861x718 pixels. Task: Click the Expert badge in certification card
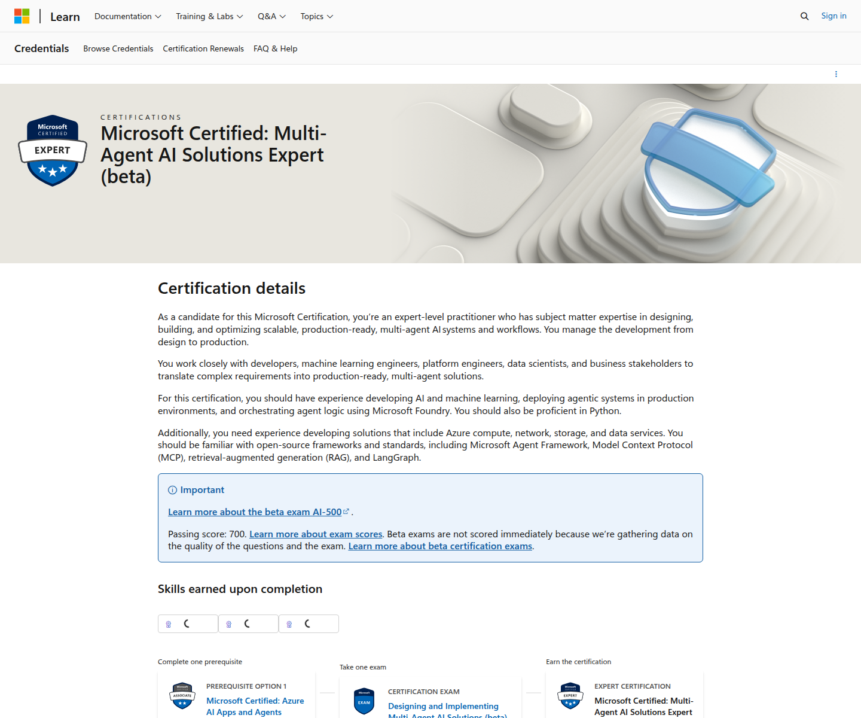570,696
